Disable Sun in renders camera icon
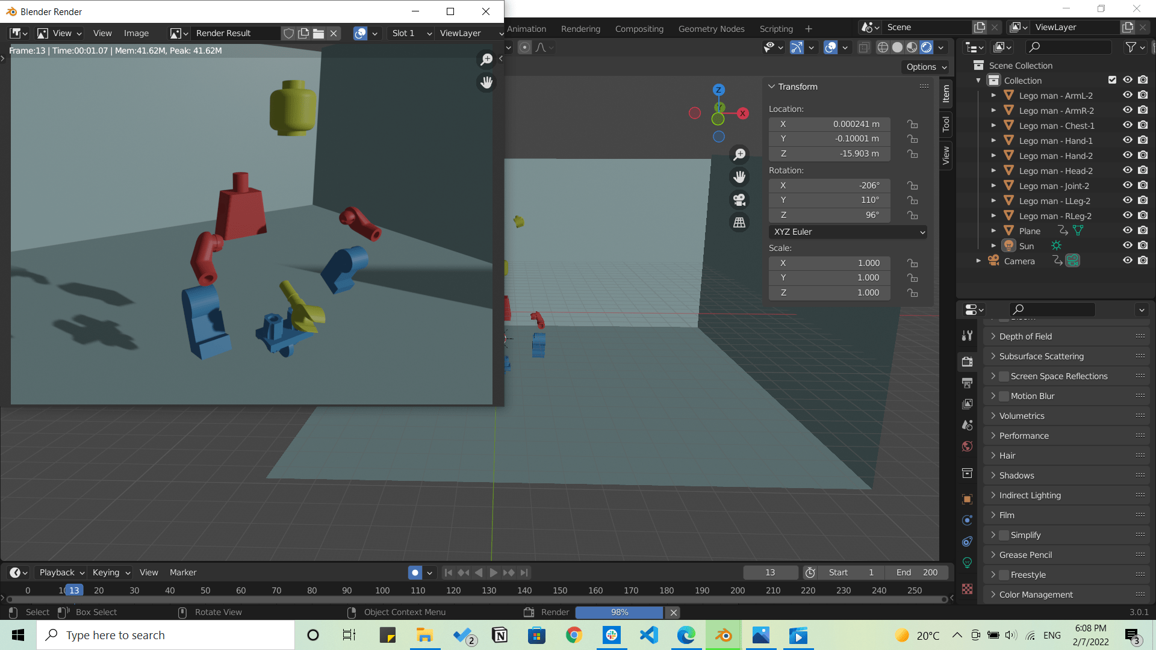The height and width of the screenshot is (650, 1156). (x=1143, y=246)
